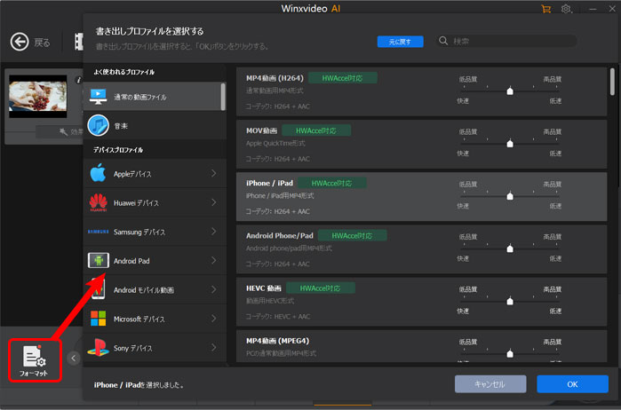Expand Sony device profiles

(x=214, y=348)
